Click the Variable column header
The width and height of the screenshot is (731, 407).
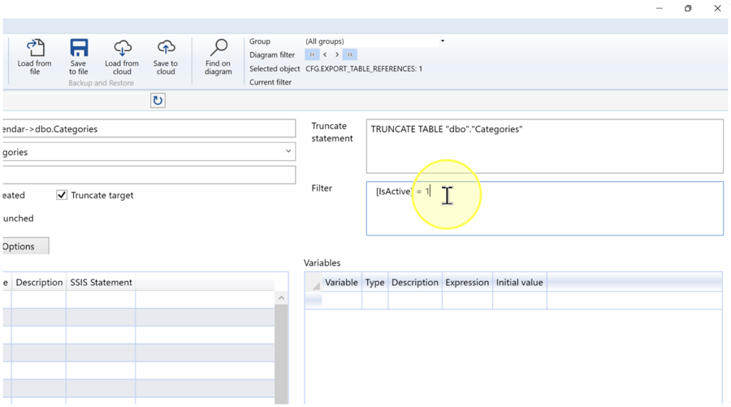click(341, 282)
